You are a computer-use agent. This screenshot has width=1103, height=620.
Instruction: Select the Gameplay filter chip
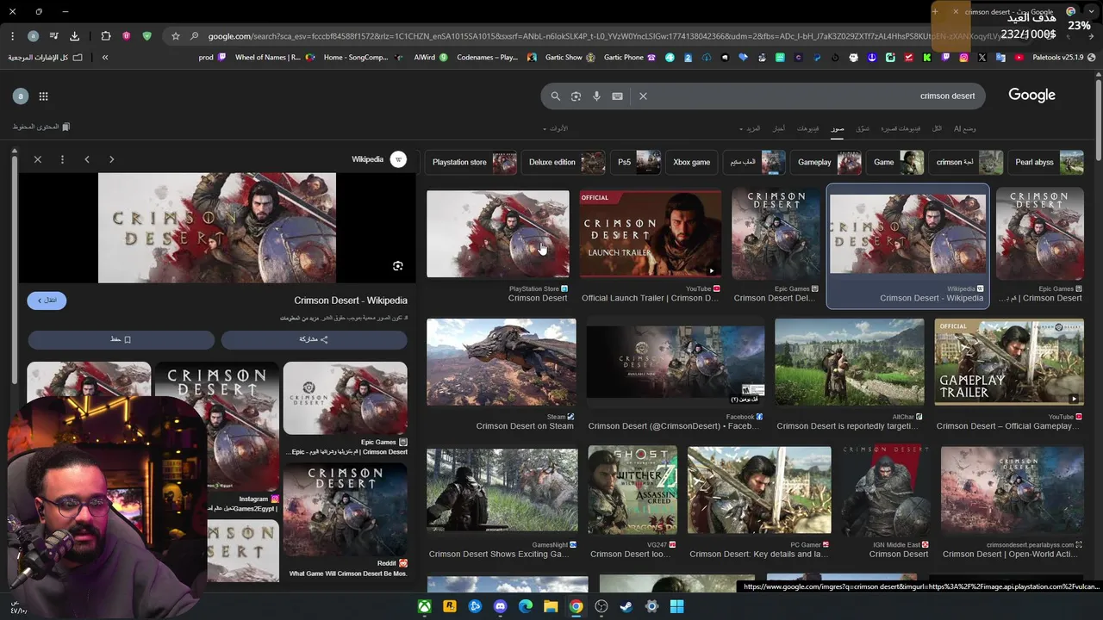[x=827, y=162]
